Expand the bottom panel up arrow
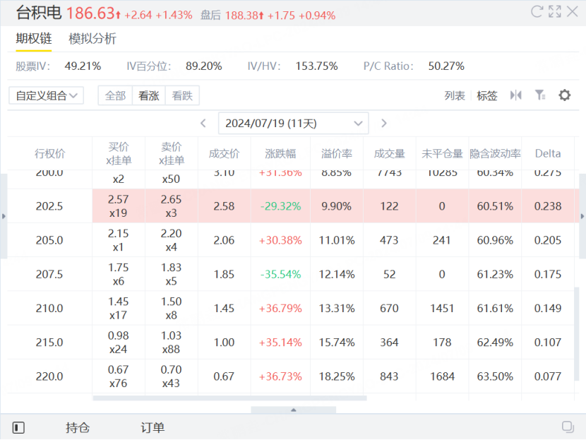This screenshot has height=440, width=586. 294,410
